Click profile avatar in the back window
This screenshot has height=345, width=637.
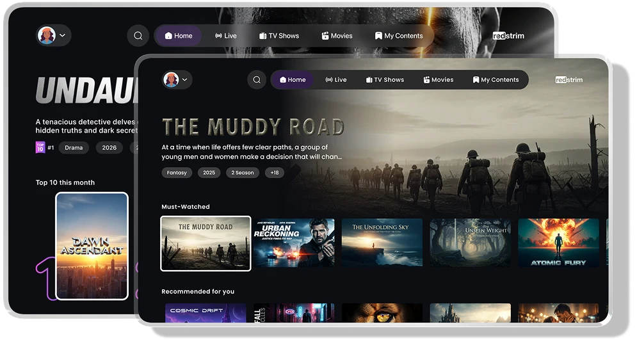click(47, 35)
